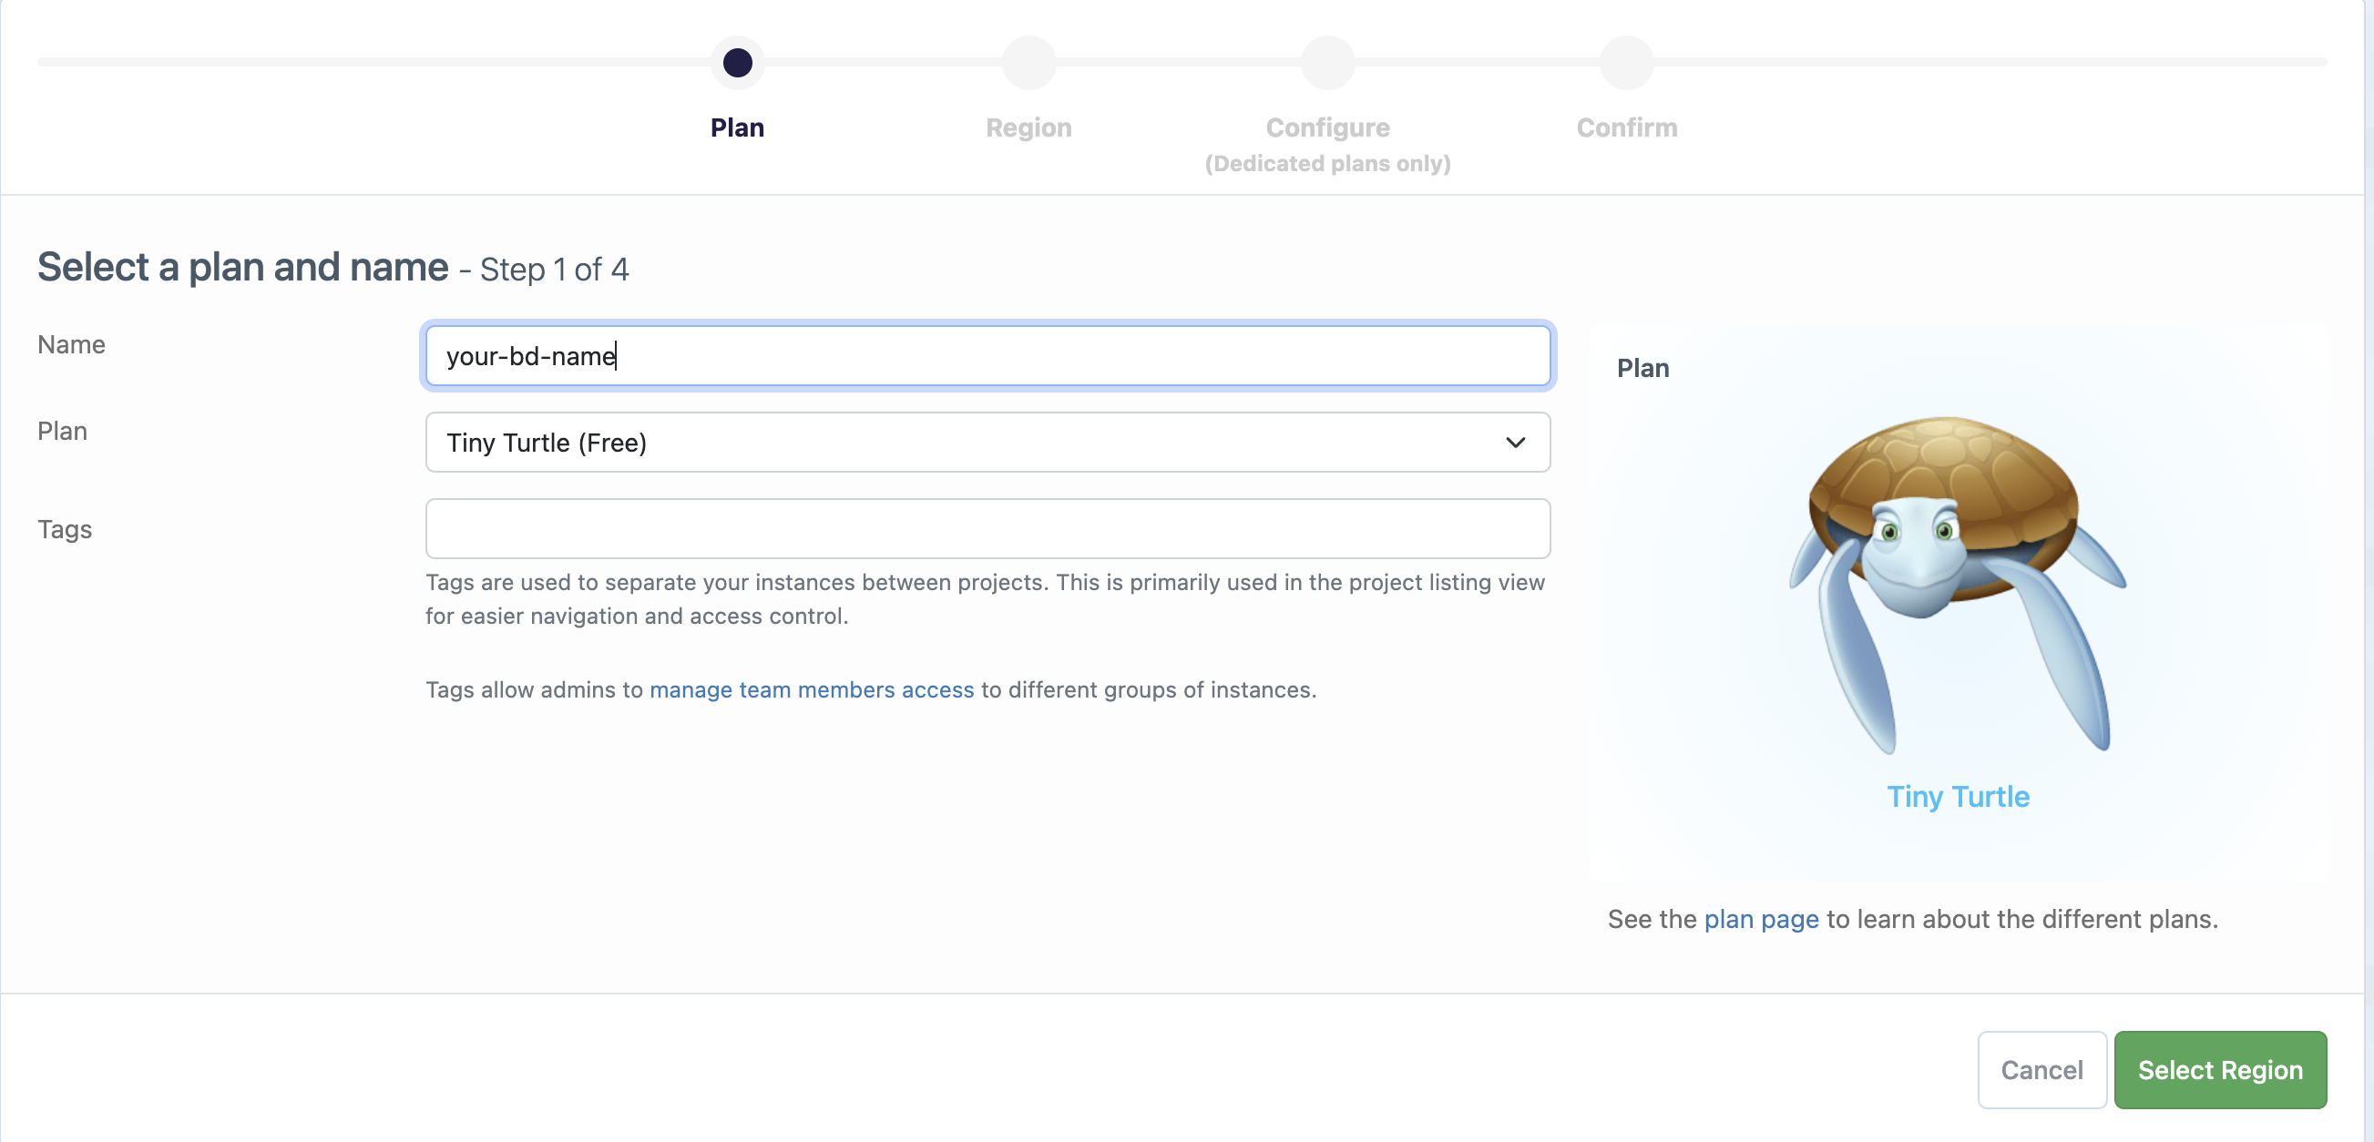Click the manage team members access link

812,688
